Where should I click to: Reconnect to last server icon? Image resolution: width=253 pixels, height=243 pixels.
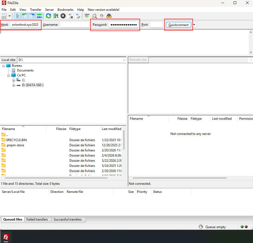(x=78, y=16)
